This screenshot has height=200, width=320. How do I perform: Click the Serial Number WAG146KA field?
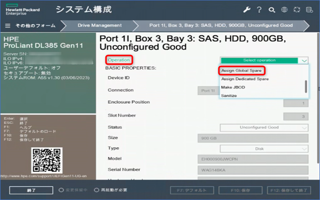coord(253,170)
